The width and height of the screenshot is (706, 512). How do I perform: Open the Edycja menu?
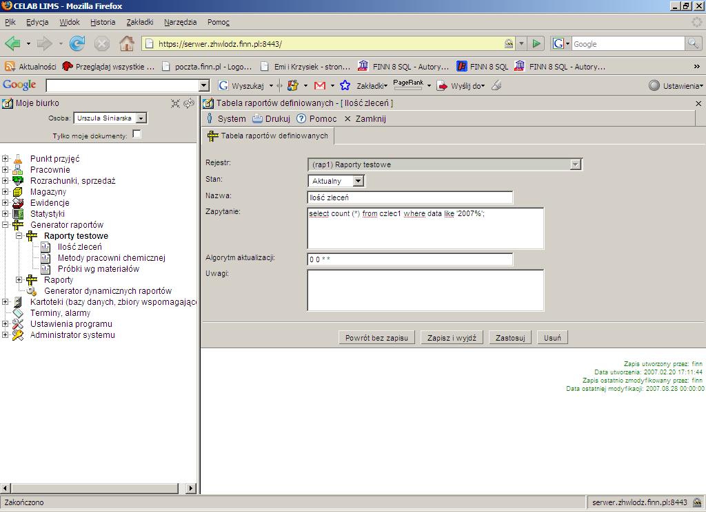pyautogui.click(x=37, y=22)
